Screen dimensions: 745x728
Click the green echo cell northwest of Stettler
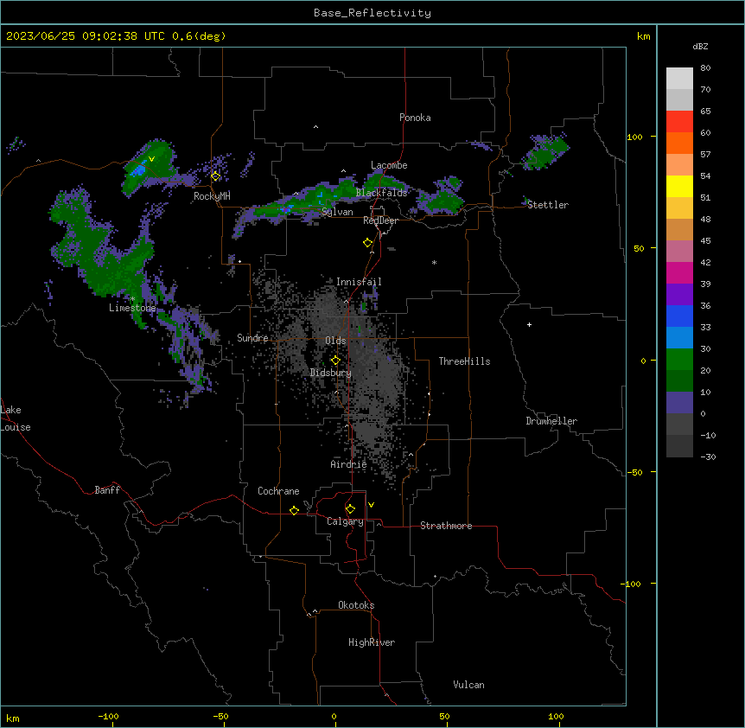click(x=545, y=151)
